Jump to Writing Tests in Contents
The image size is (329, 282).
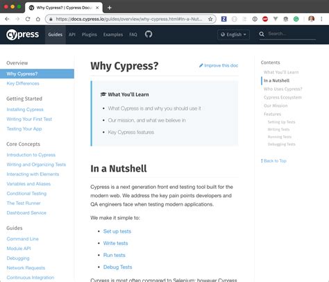click(278, 129)
